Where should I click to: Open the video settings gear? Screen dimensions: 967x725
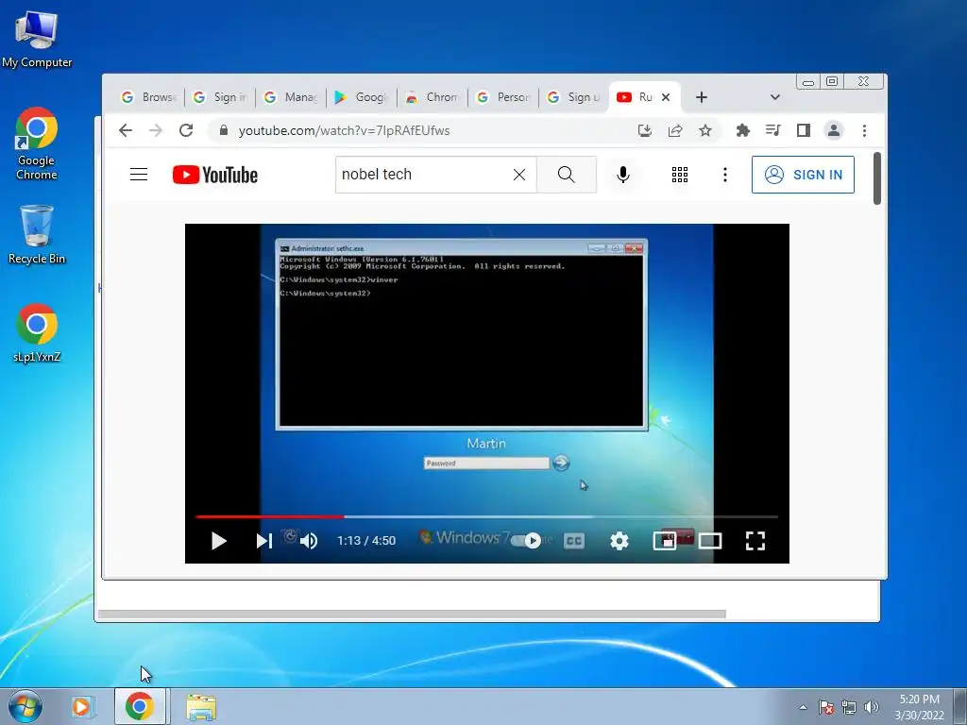619,541
